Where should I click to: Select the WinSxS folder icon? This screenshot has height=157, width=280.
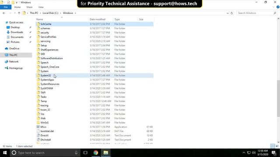pos(38,123)
